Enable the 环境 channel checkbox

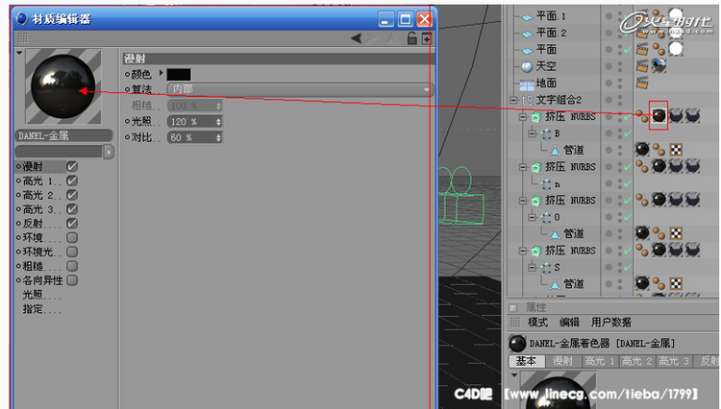pos(72,237)
